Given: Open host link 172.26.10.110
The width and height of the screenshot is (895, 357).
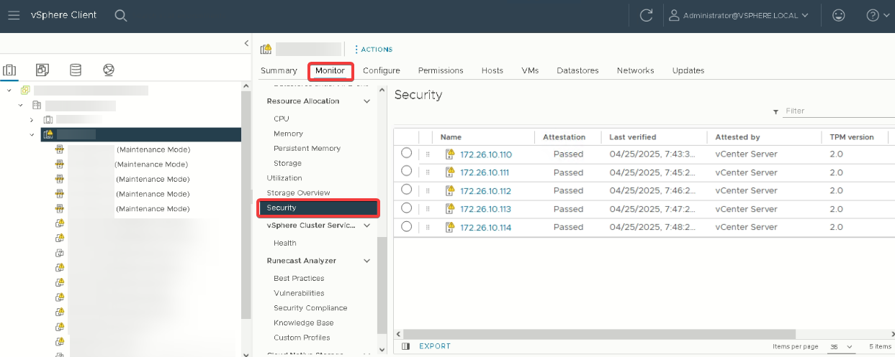Looking at the screenshot, I should click(485, 154).
